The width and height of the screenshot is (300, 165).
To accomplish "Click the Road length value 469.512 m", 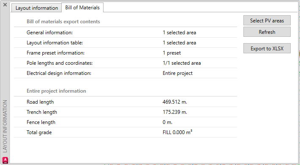I will pos(175,102).
